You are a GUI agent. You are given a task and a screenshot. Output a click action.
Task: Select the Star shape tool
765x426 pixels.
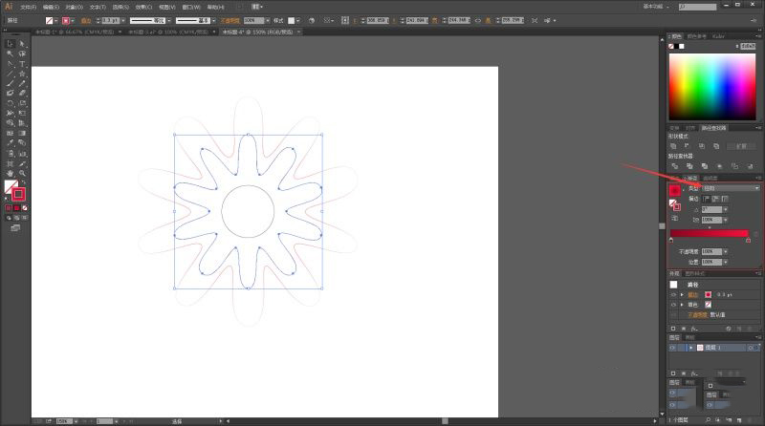click(x=22, y=74)
